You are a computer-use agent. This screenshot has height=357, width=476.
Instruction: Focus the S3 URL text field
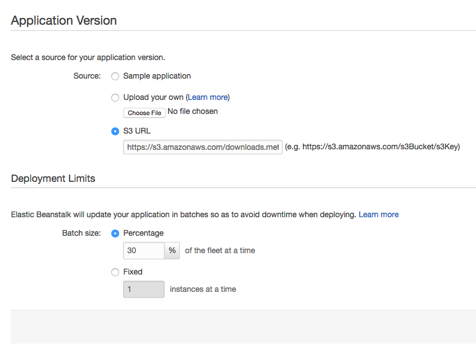tap(203, 147)
